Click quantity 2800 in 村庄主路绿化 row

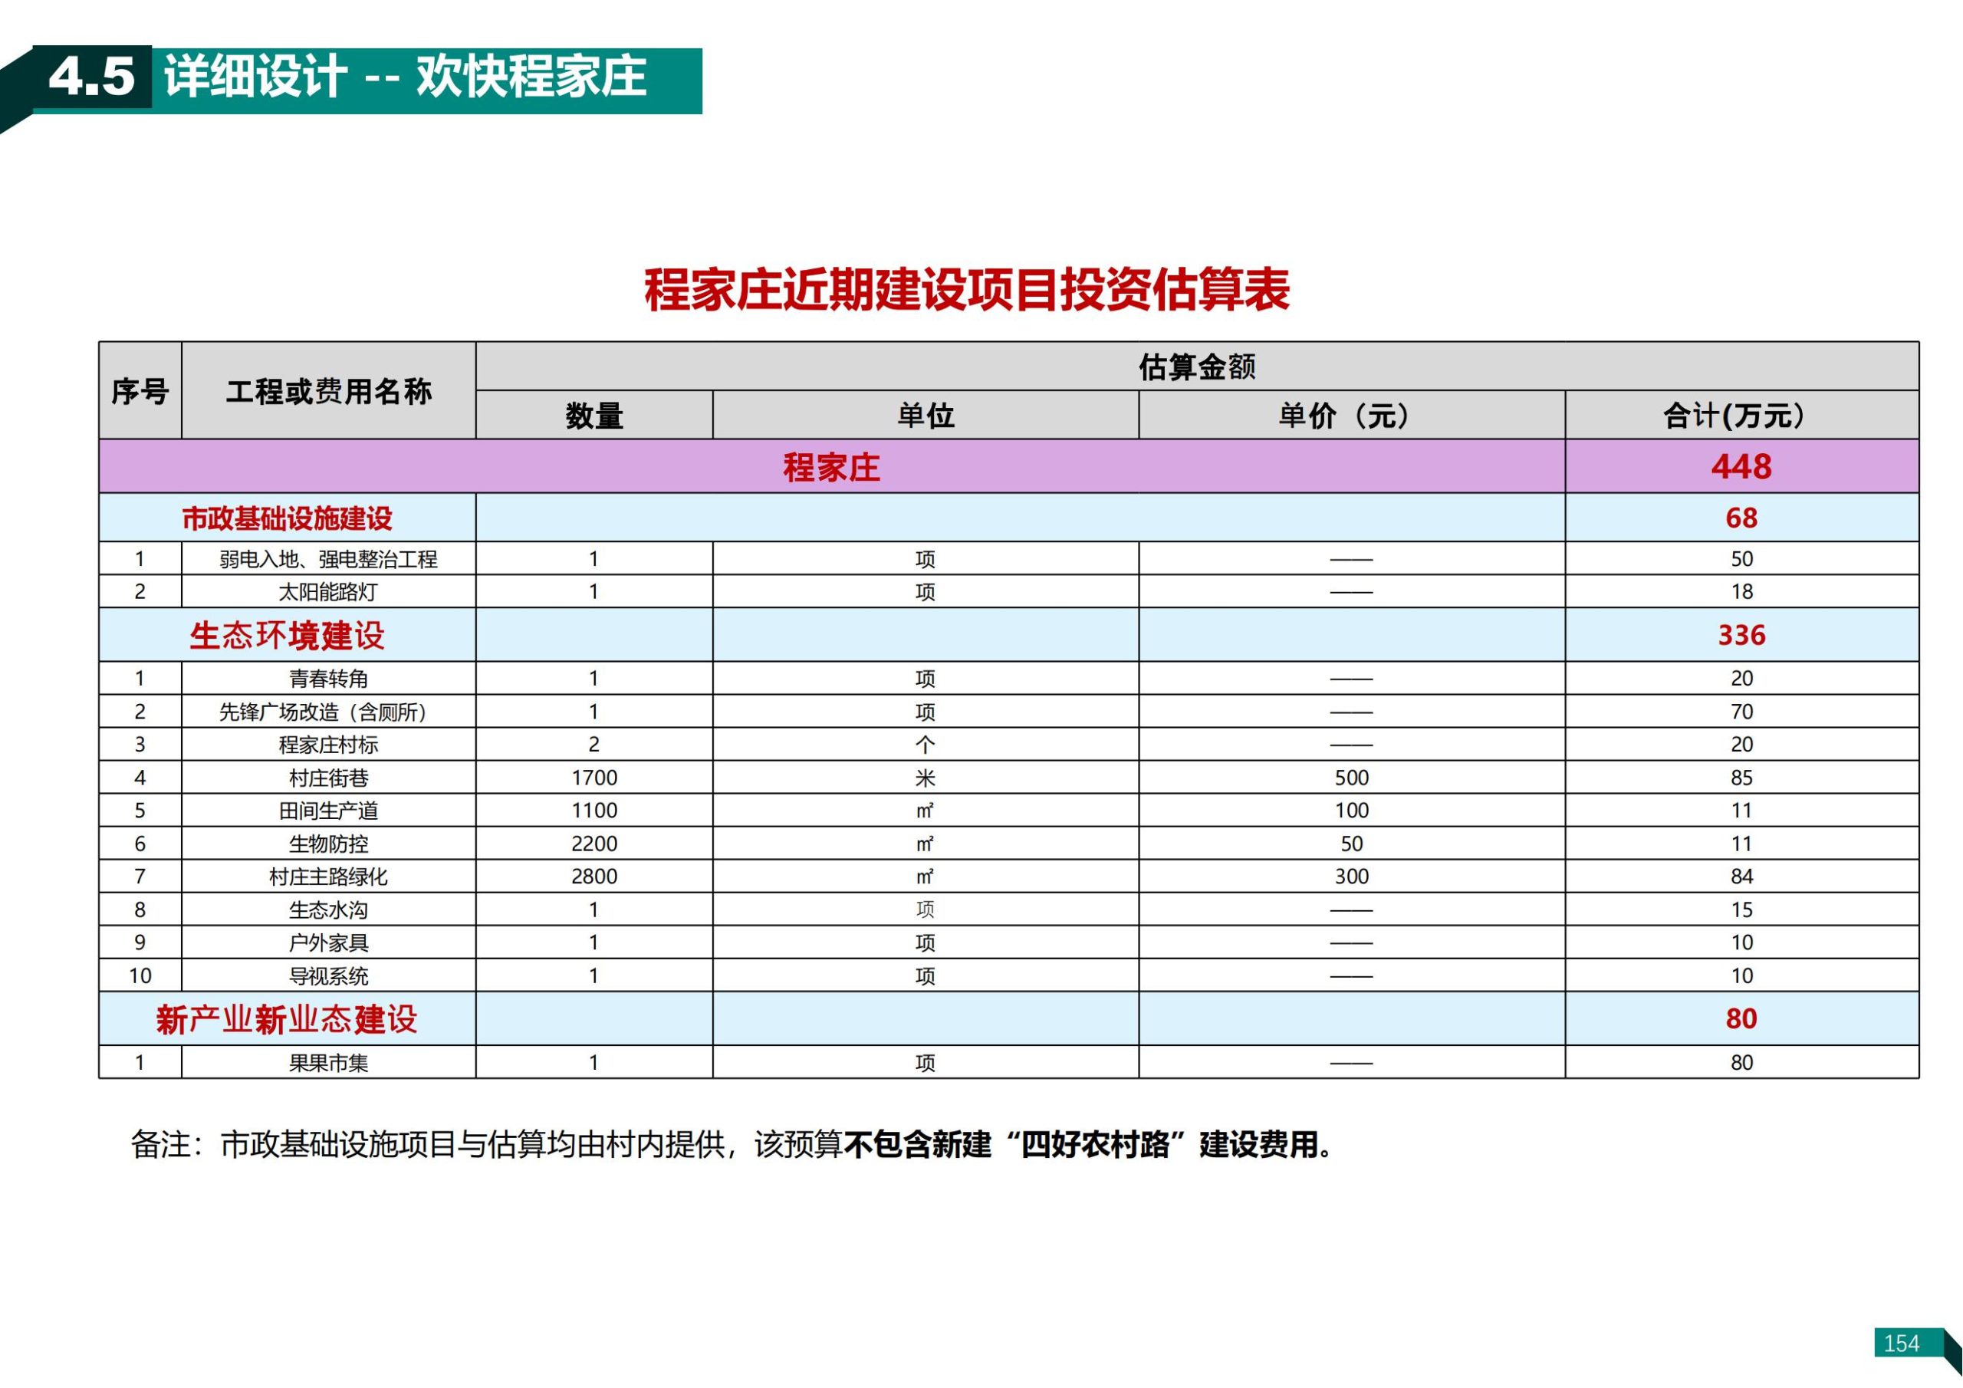(594, 877)
